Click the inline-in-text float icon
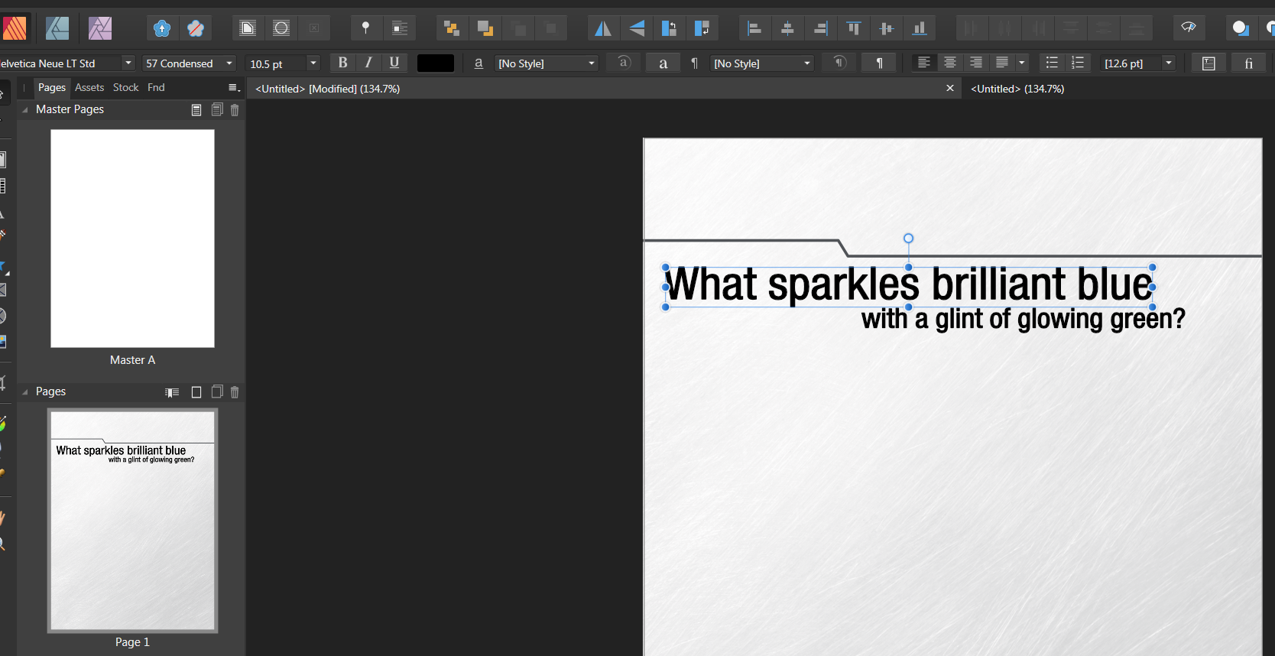1275x656 pixels. (400, 28)
